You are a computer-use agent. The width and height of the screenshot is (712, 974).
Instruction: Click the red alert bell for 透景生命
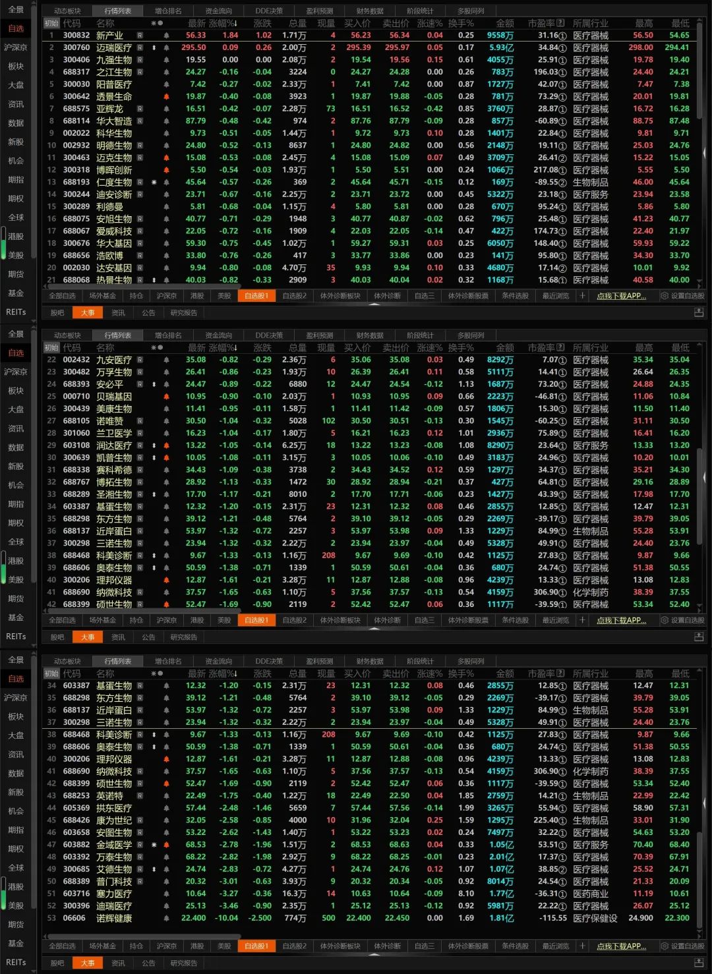click(166, 97)
